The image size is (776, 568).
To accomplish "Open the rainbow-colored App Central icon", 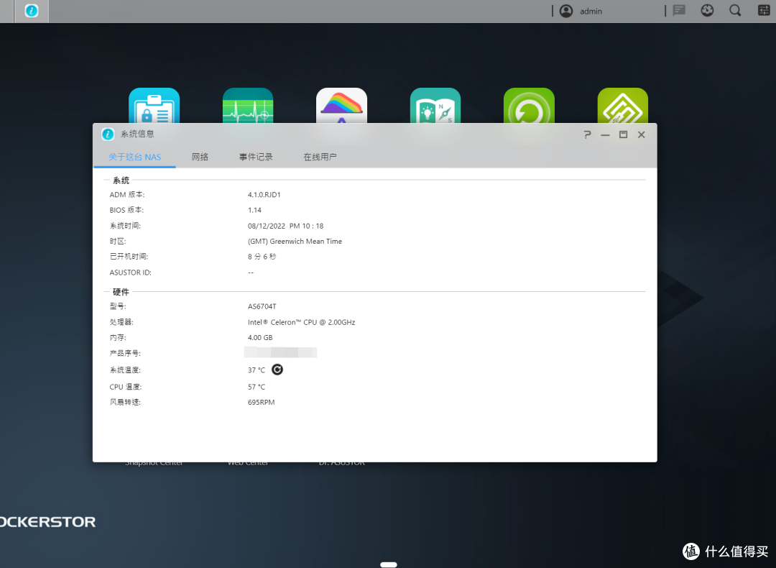I will pos(341,106).
